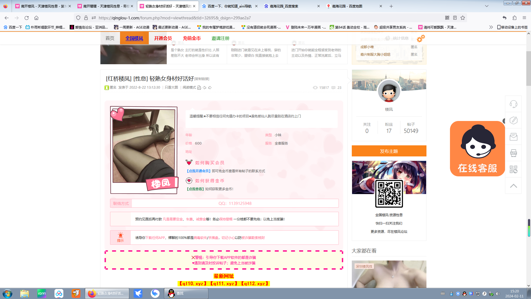Open the extensions puzzle icon
The image size is (531, 299).
[514, 18]
